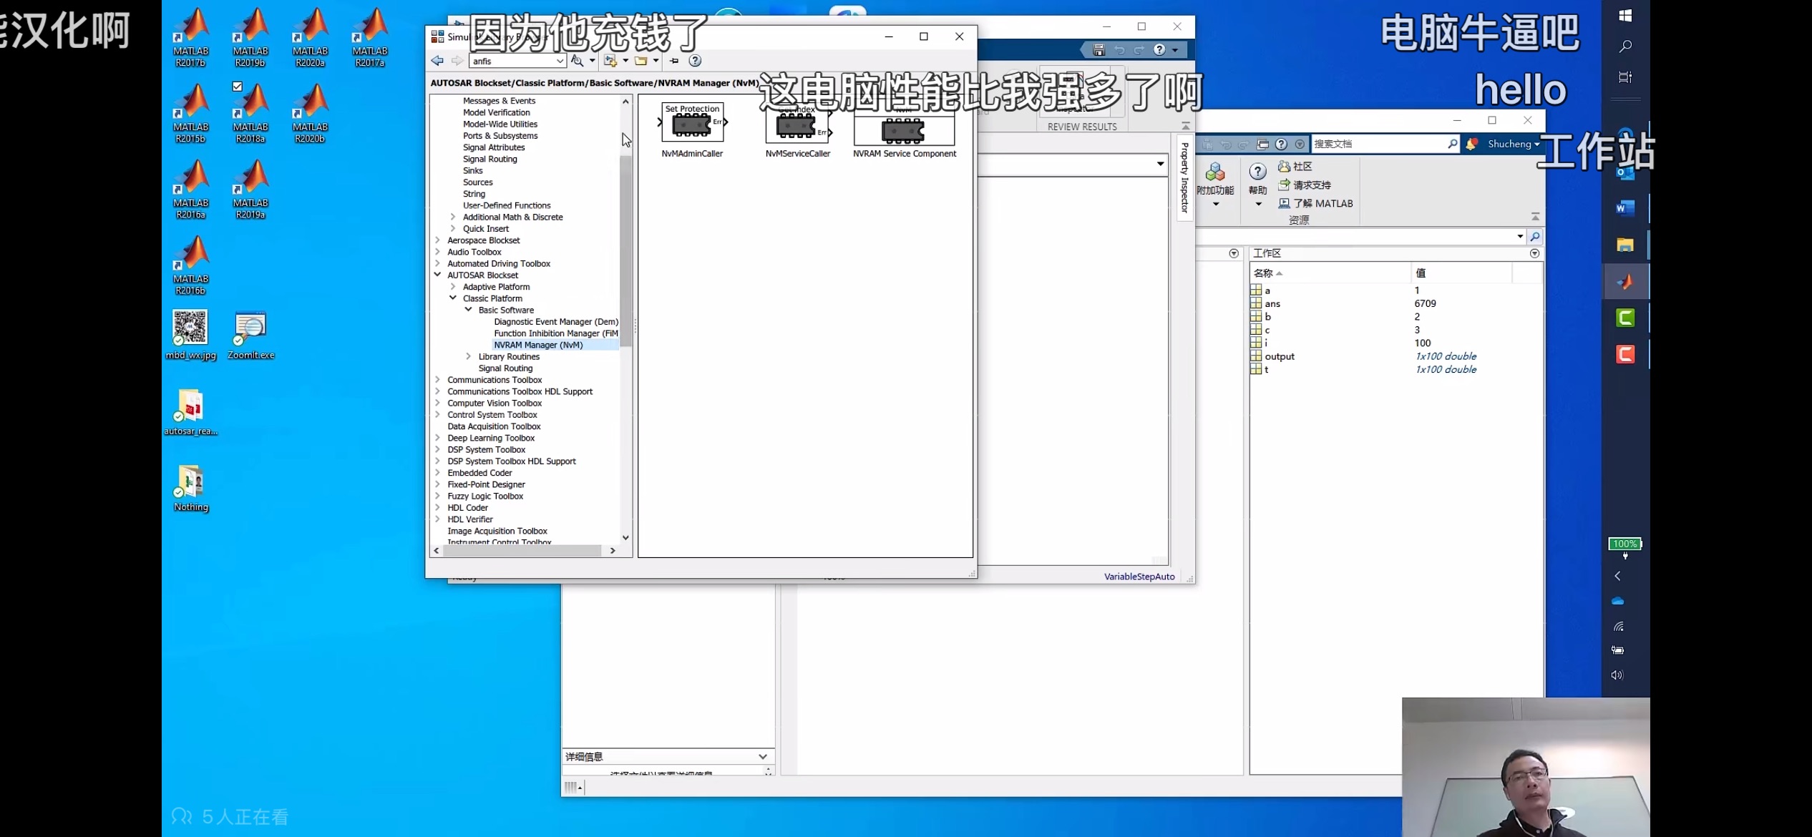Click the search blocks magnifier icon
1812x837 pixels.
point(577,61)
